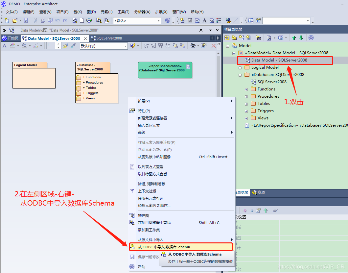Open the <默认> layout dropdown
Viewport: 348px width, 273px height.
(x=158, y=21)
